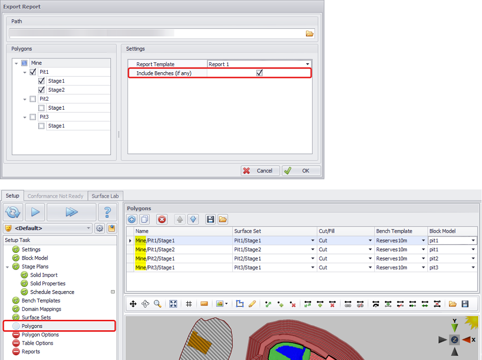Collapse the Pit2 tree node
The width and height of the screenshot is (482, 360).
[25, 100]
